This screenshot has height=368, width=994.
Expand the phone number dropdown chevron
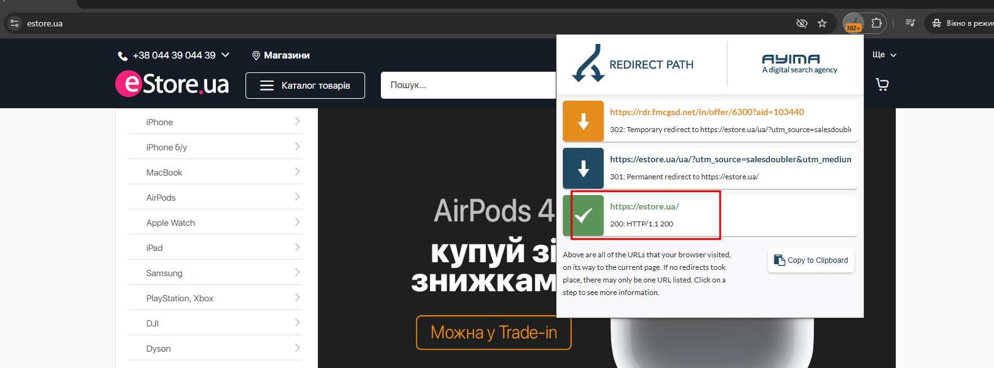225,55
